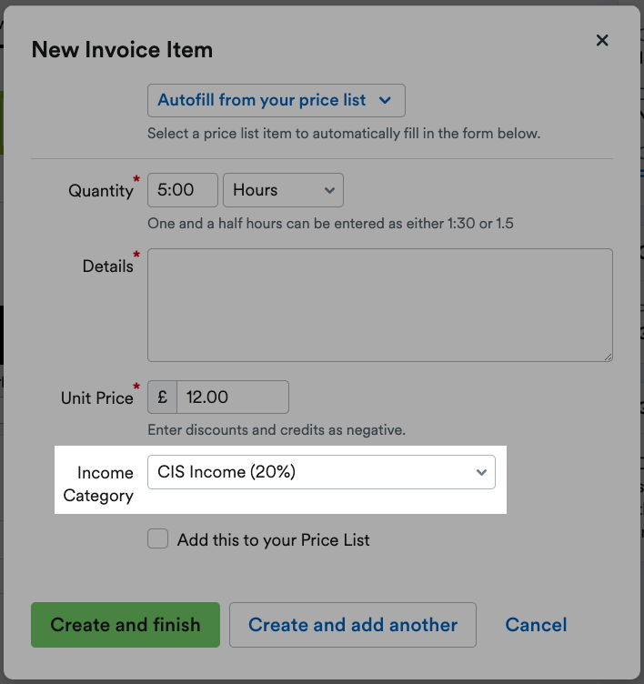Click the Income Category label text
Screen dimensions: 644x684
[98, 484]
